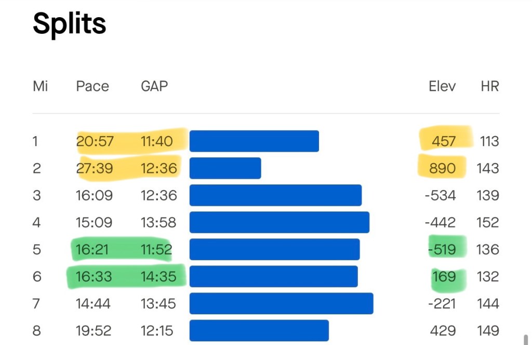Click the Mi column header
The width and height of the screenshot is (532, 345).
tap(41, 86)
